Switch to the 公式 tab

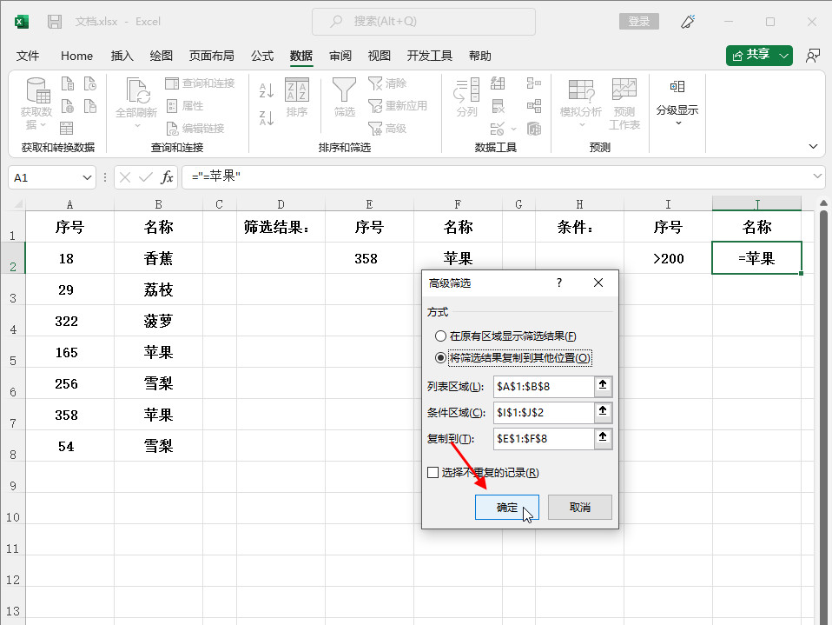click(x=262, y=56)
